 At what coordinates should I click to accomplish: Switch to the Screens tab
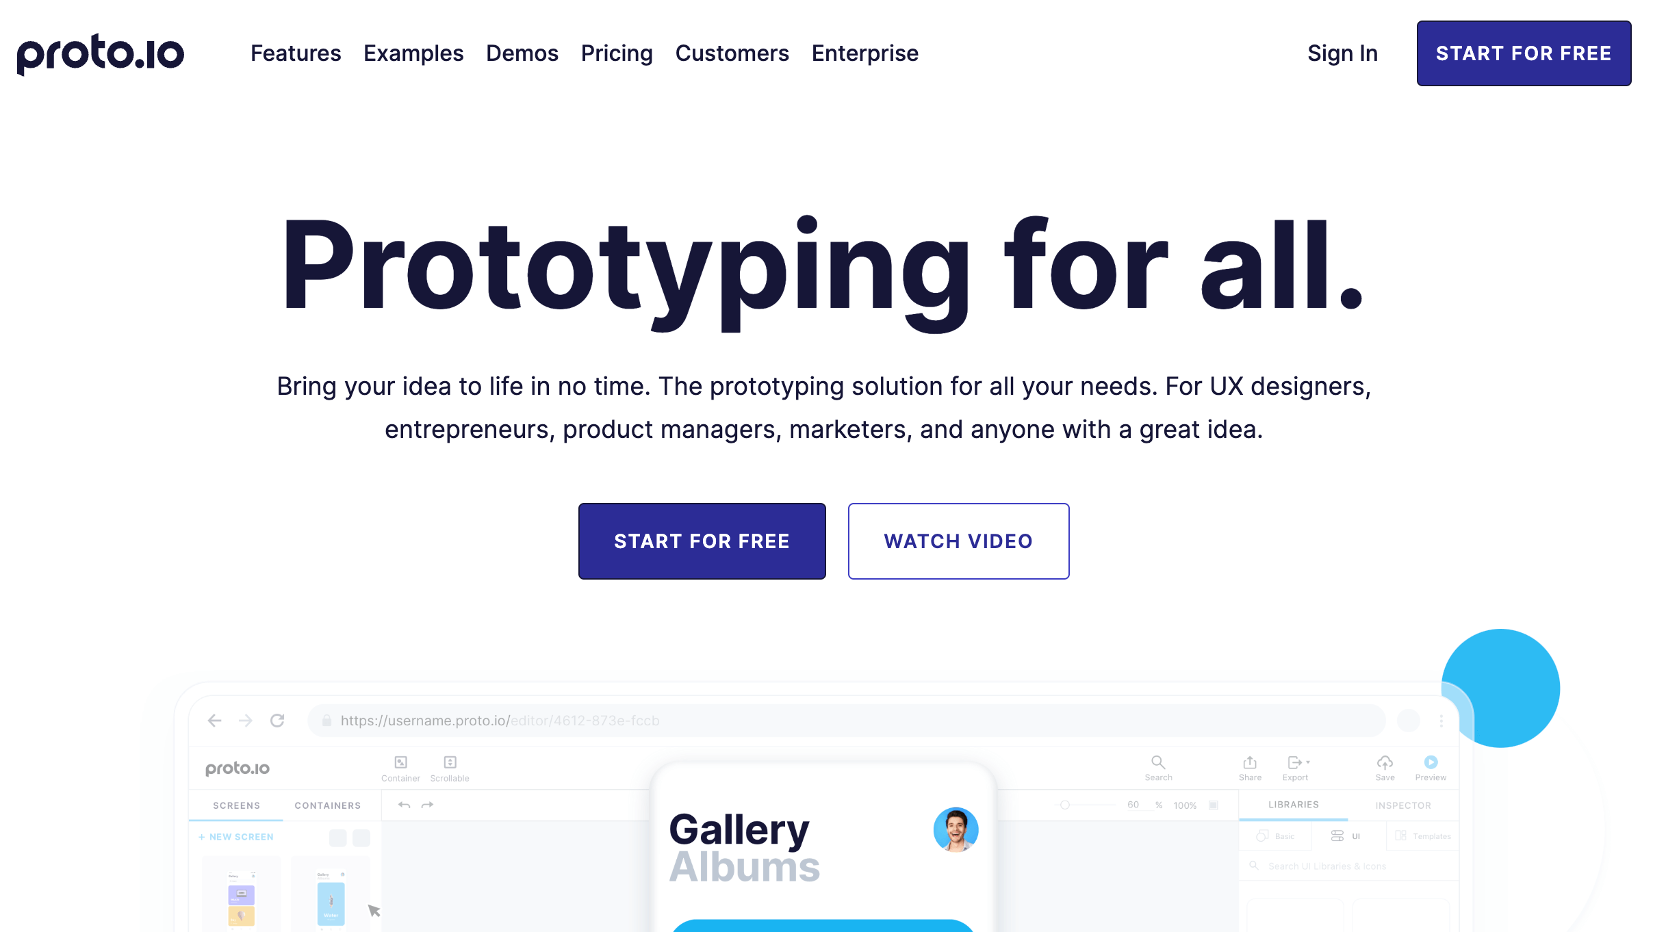(237, 804)
